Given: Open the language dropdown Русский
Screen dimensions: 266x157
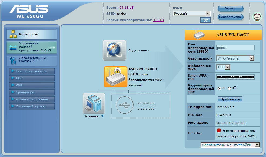Looking at the screenshot, I should tap(192, 14).
